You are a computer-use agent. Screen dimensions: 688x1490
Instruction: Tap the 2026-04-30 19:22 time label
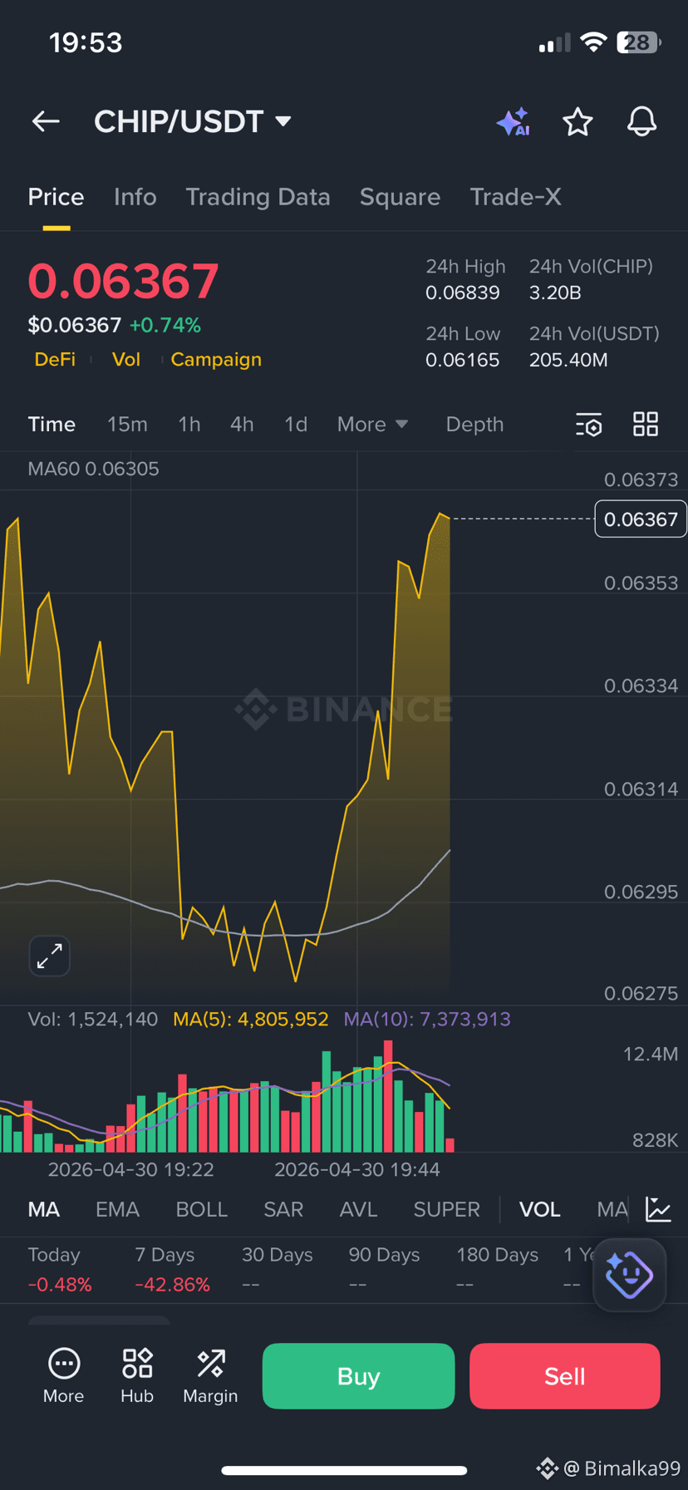[x=131, y=1169]
